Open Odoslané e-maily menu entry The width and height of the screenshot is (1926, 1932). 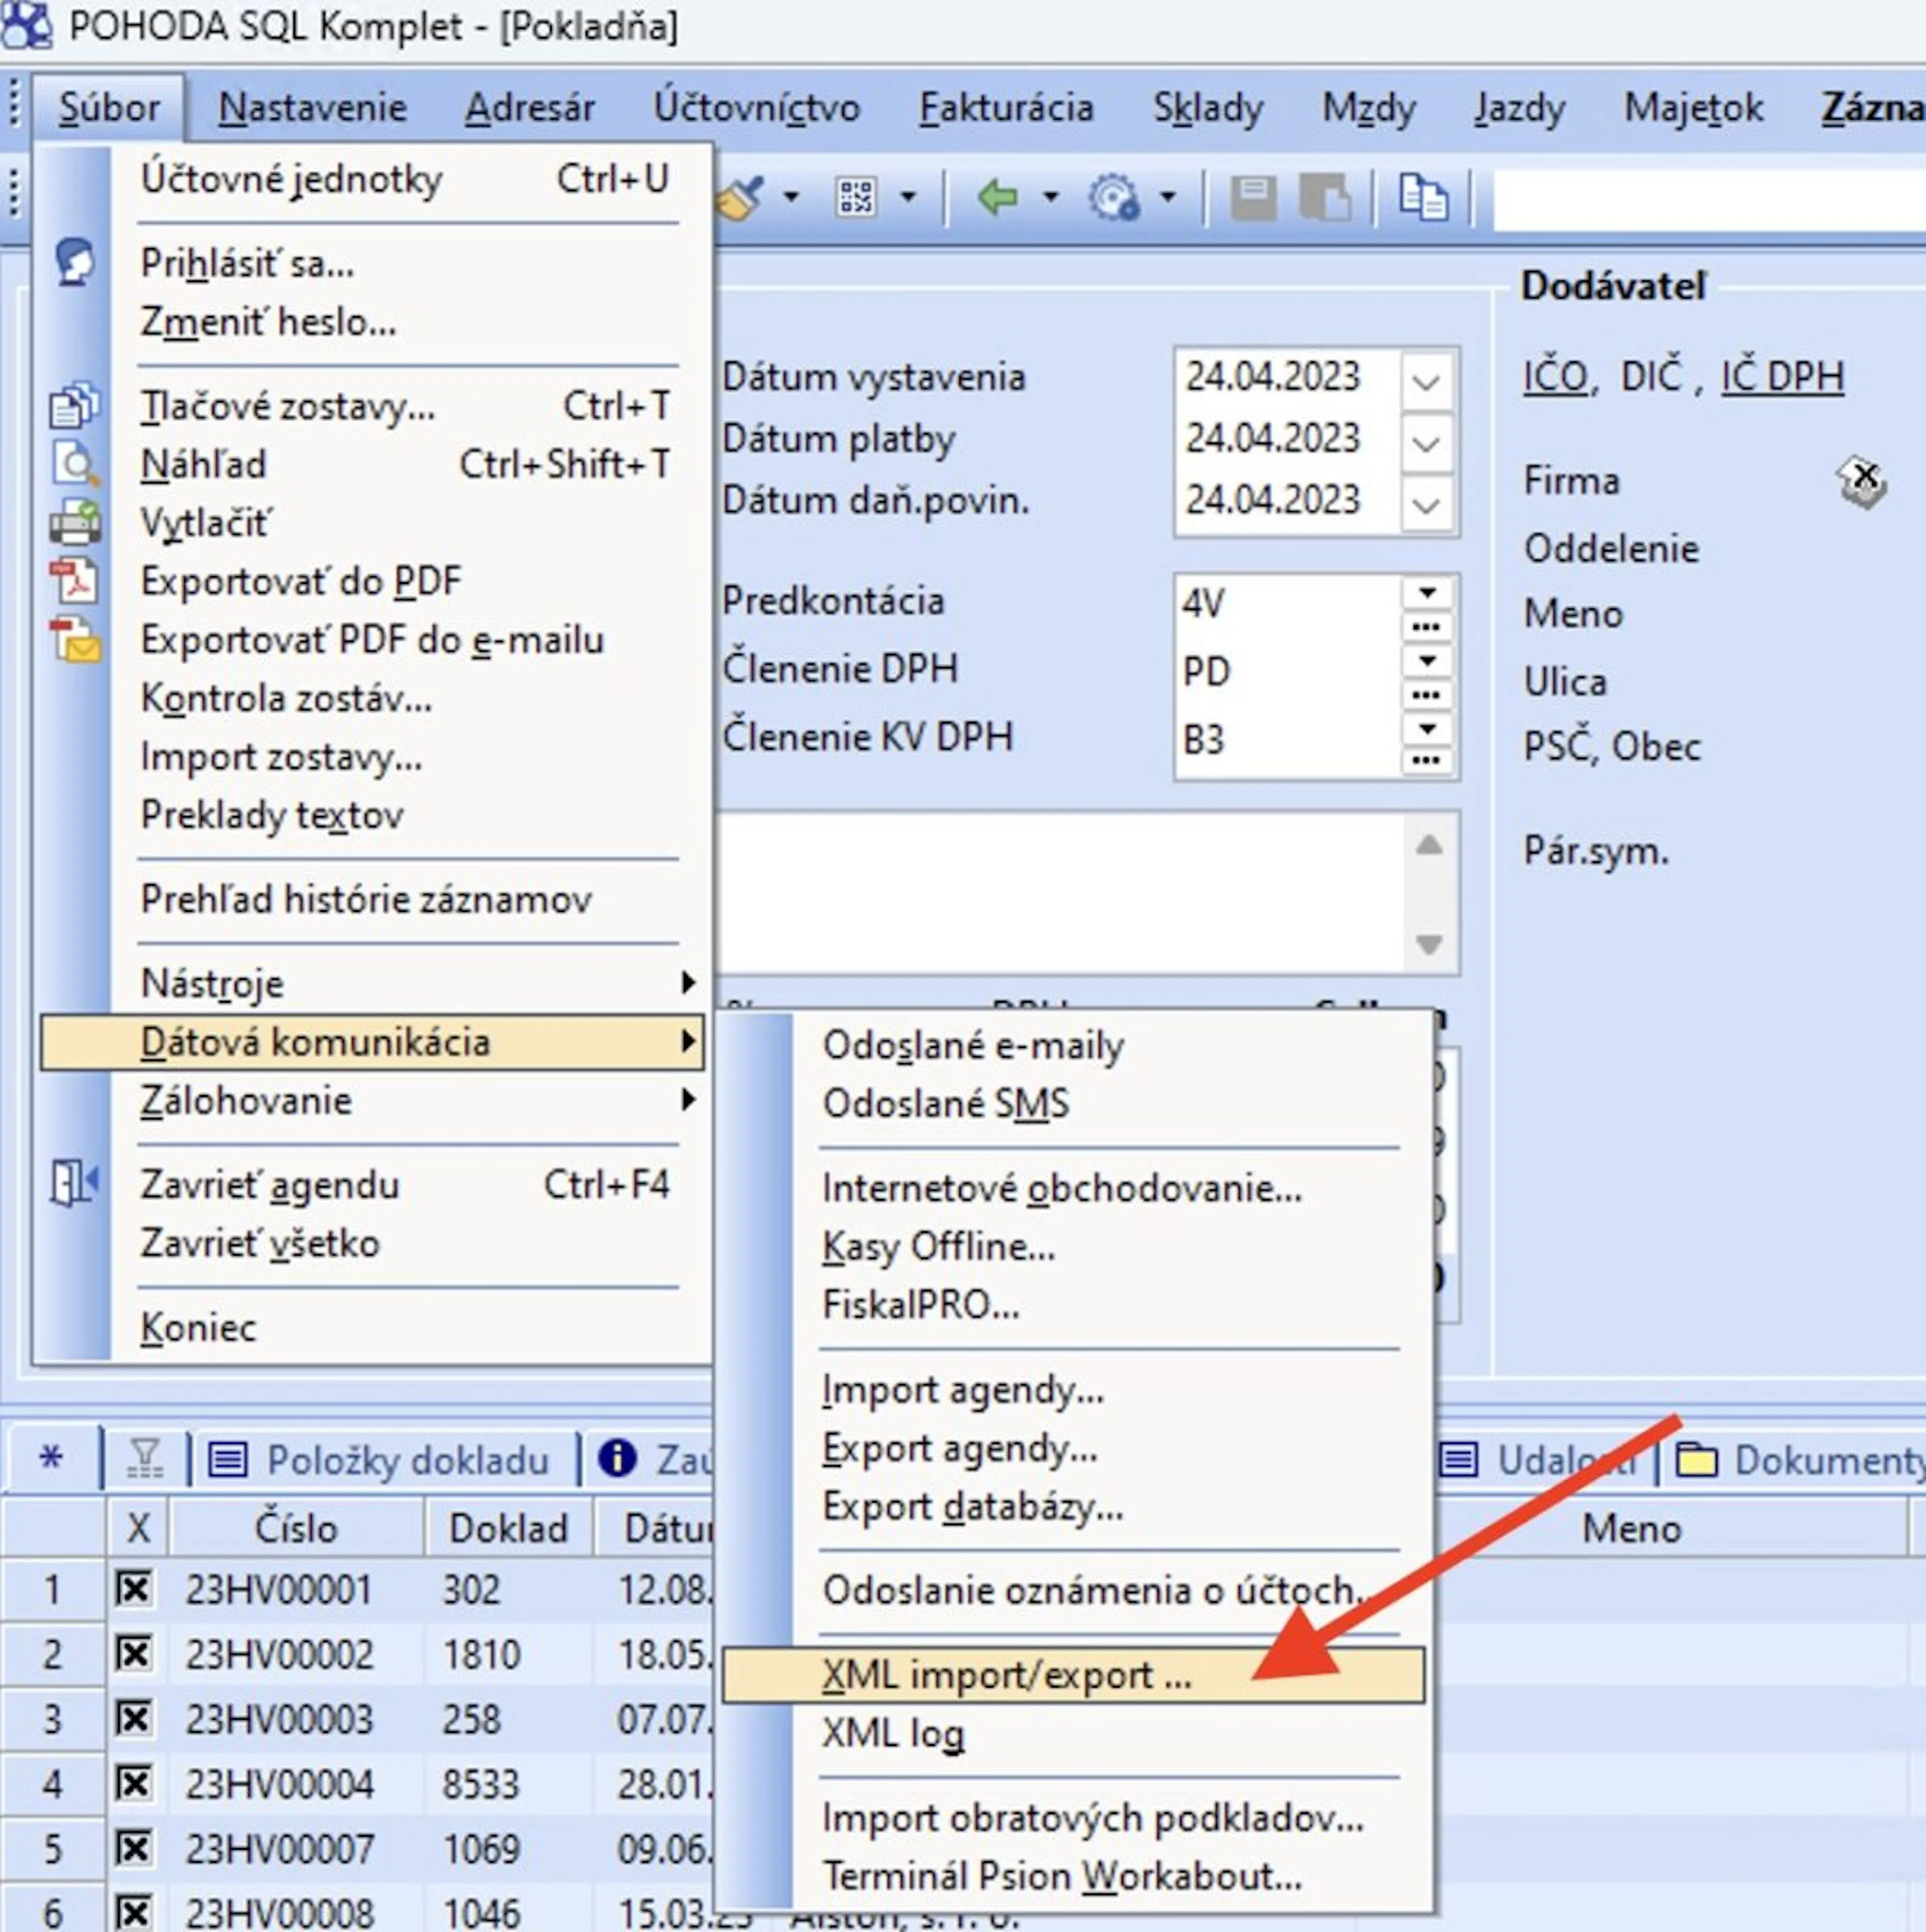pos(1073,1045)
